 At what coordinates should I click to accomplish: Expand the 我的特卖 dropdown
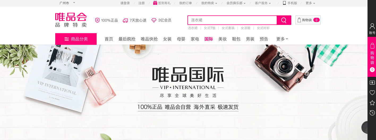point(209,3)
